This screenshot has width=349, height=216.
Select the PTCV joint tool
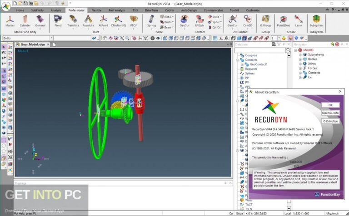point(134,21)
